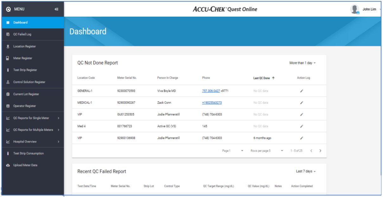Image resolution: width=383 pixels, height=197 pixels.
Task: Select the Med 4 location cell
Action: click(x=81, y=126)
